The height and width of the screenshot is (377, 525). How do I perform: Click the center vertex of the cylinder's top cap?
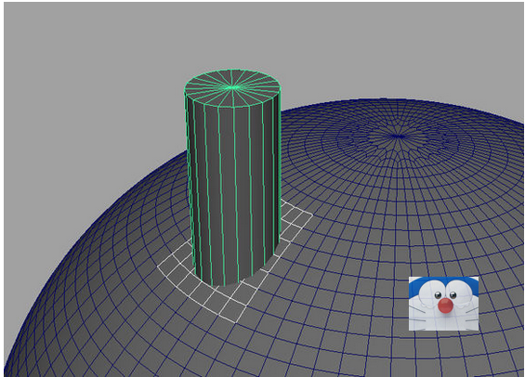233,87
